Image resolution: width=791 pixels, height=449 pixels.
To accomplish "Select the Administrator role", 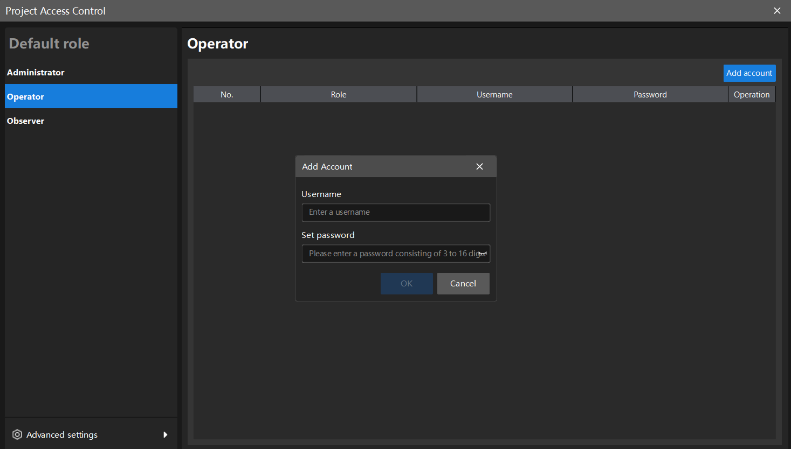I will click(35, 72).
